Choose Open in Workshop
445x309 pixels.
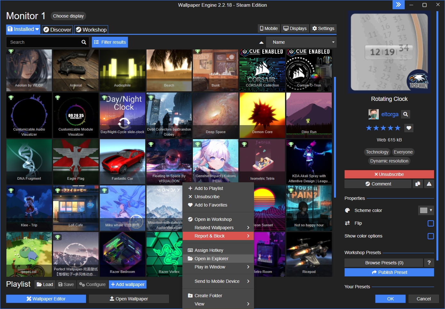pyautogui.click(x=218, y=219)
